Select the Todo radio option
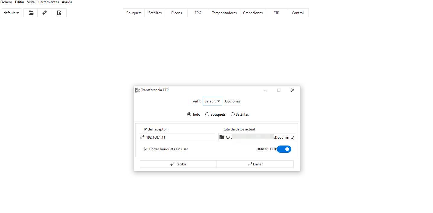 189,114
